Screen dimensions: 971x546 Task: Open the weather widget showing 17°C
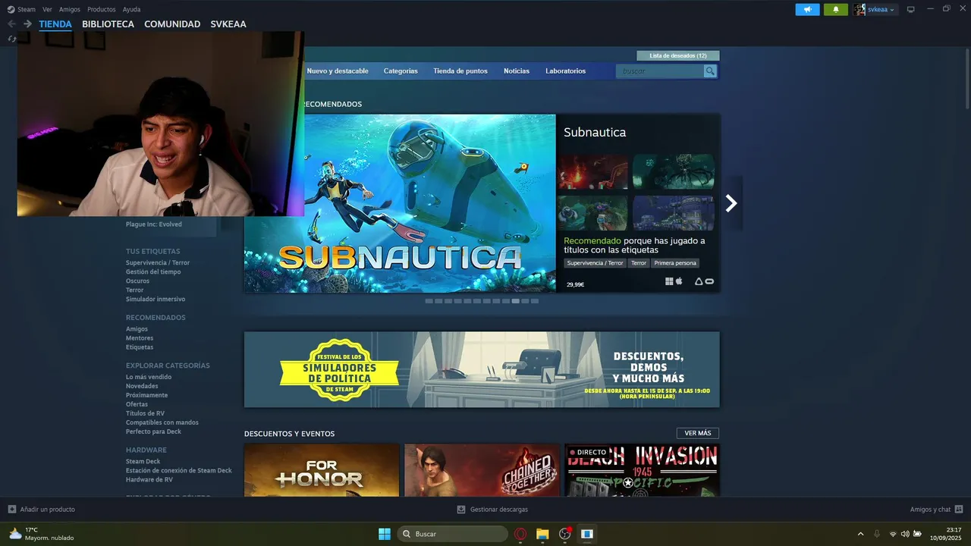[42, 534]
